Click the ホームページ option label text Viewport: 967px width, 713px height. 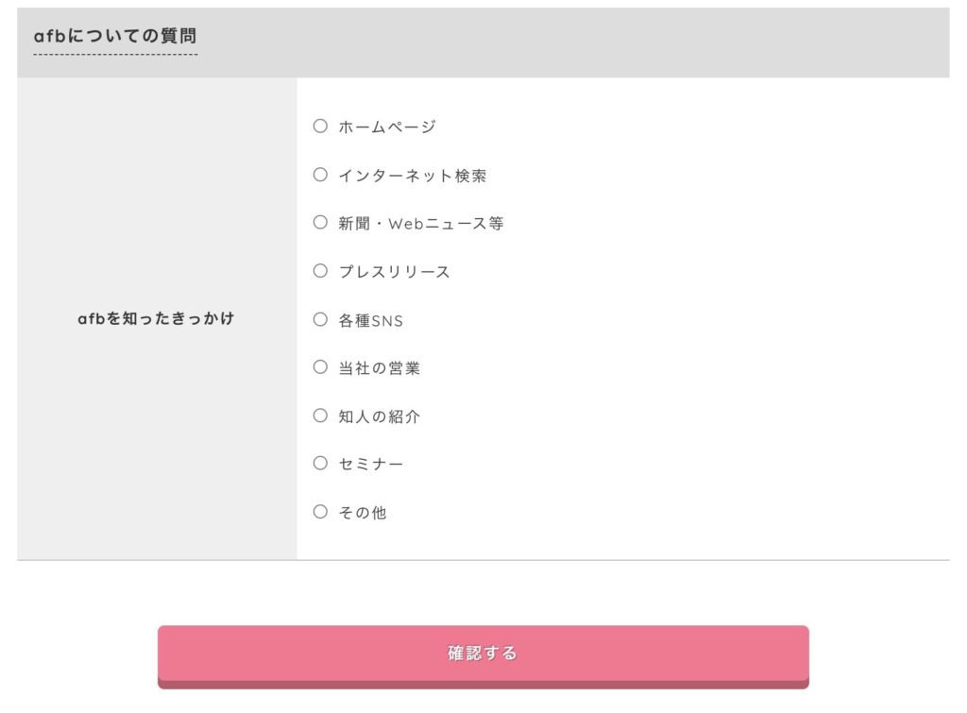387,127
